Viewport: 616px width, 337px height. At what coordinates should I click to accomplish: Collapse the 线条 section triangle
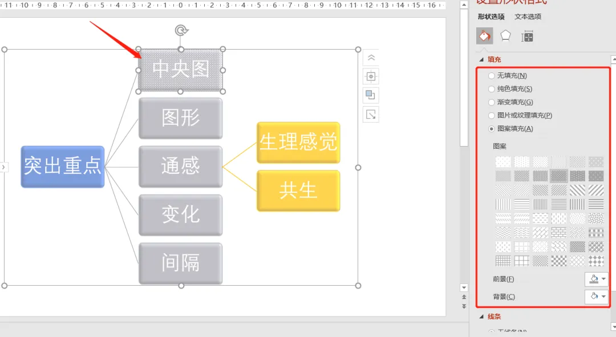[x=481, y=316]
